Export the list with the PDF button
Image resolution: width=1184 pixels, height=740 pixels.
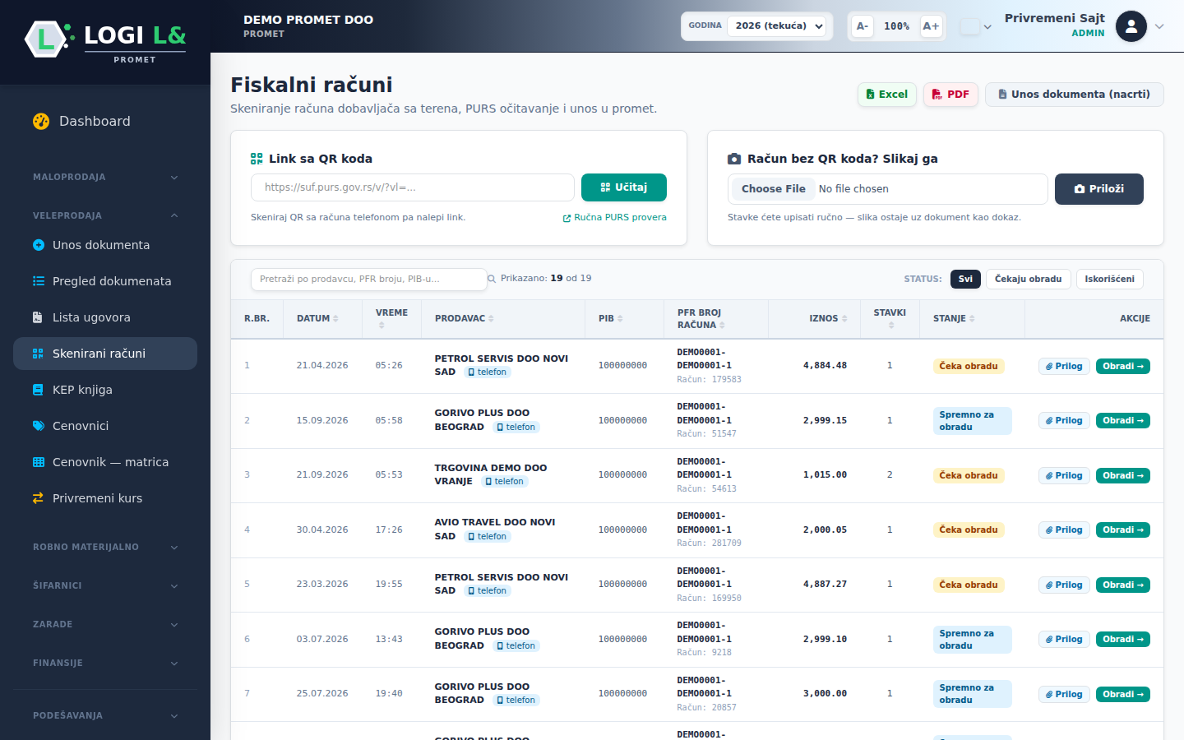point(950,95)
